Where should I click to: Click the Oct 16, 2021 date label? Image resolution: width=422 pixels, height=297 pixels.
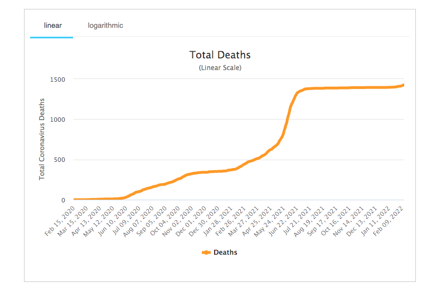(x=337, y=221)
